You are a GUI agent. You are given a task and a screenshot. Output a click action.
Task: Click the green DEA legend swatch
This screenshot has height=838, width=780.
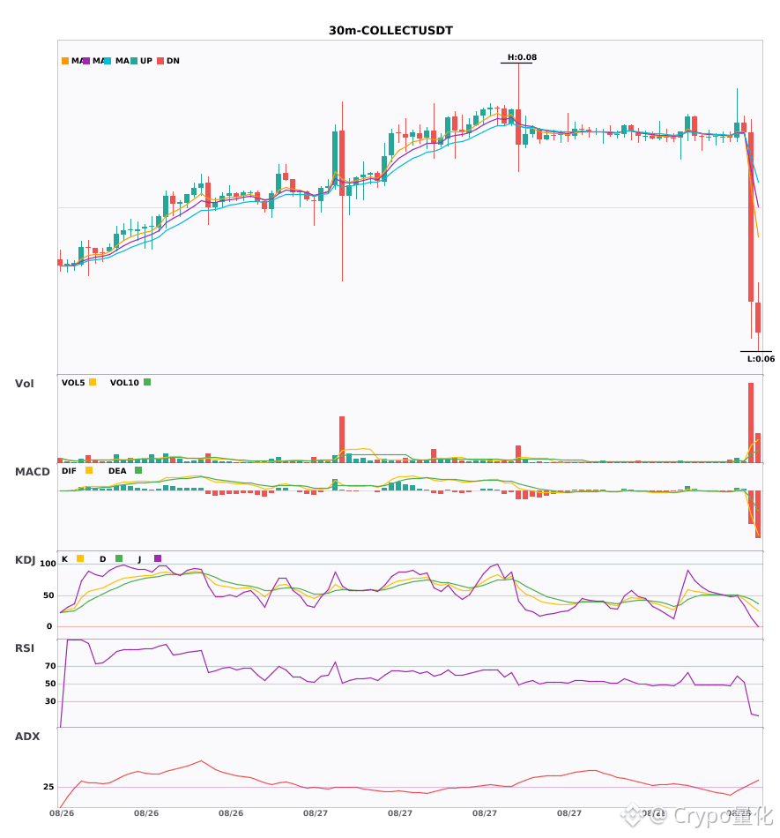coord(138,470)
